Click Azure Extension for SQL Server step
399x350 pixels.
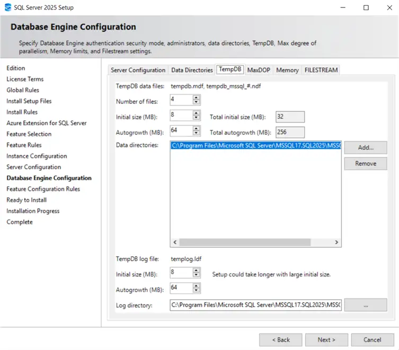pyautogui.click(x=47, y=123)
